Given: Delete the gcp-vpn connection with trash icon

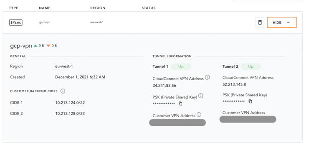Looking at the screenshot, I should click(260, 22).
